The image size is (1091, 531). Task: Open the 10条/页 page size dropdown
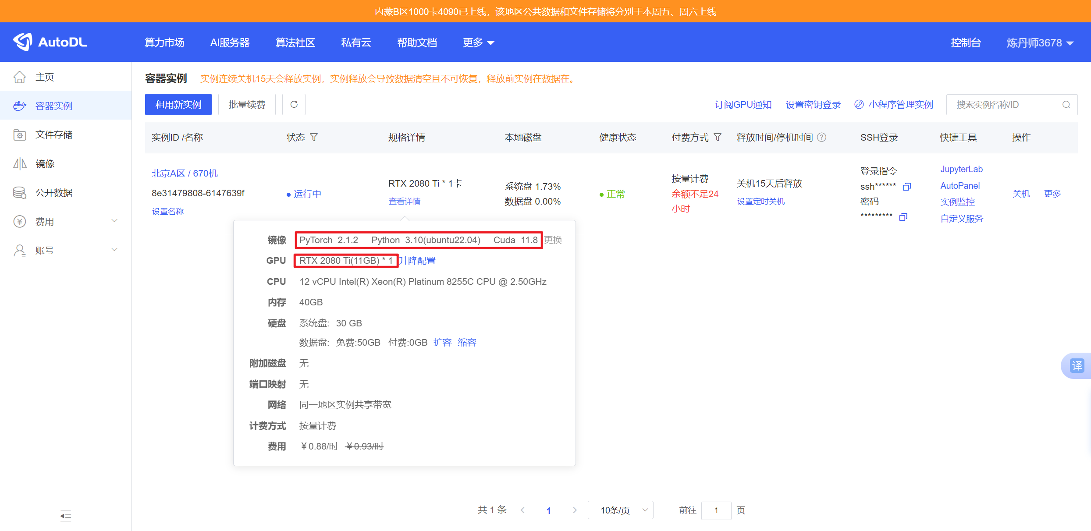point(620,510)
